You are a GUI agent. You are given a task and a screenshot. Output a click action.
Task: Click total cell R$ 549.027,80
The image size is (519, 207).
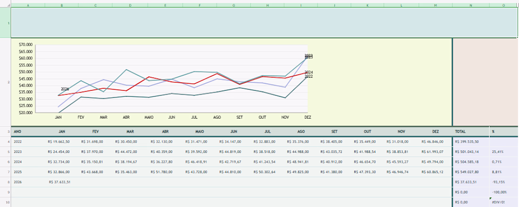(471, 172)
